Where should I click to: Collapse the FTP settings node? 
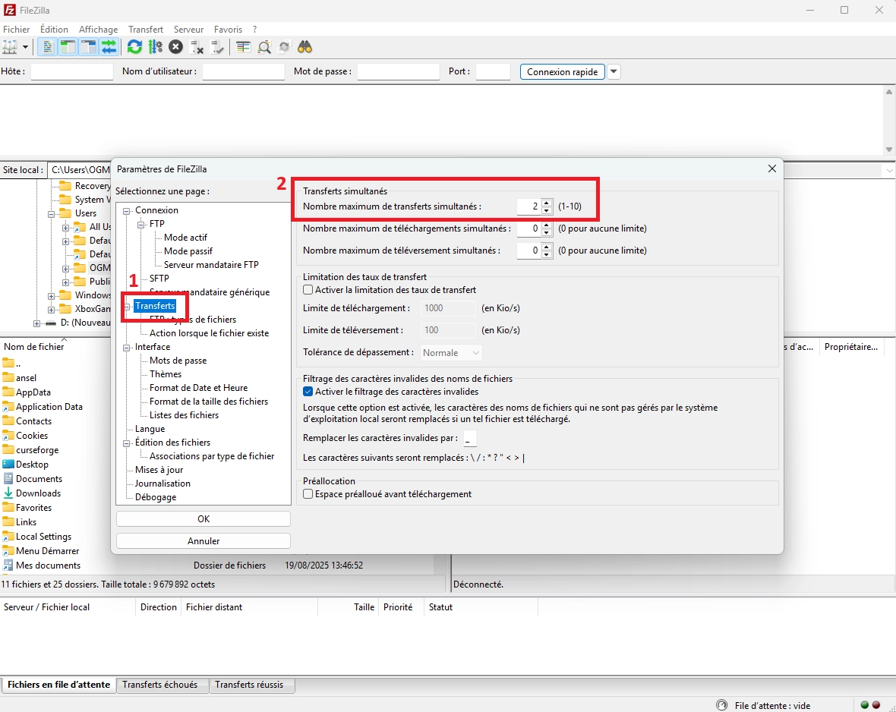tap(141, 225)
